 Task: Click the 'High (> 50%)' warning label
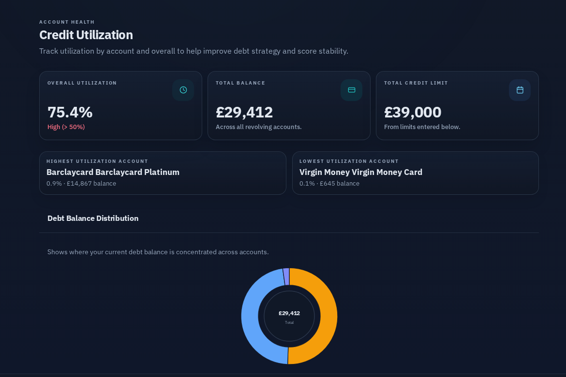click(x=66, y=127)
